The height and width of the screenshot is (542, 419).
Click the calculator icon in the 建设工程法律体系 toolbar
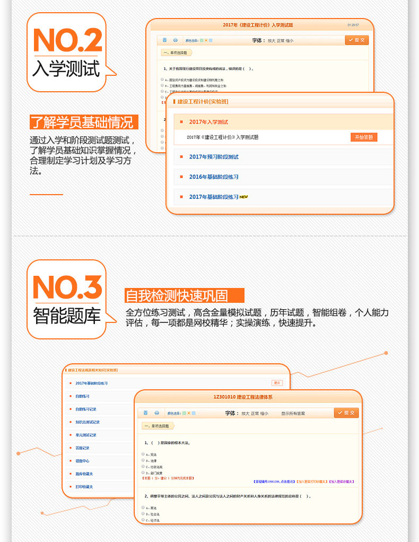(145, 413)
